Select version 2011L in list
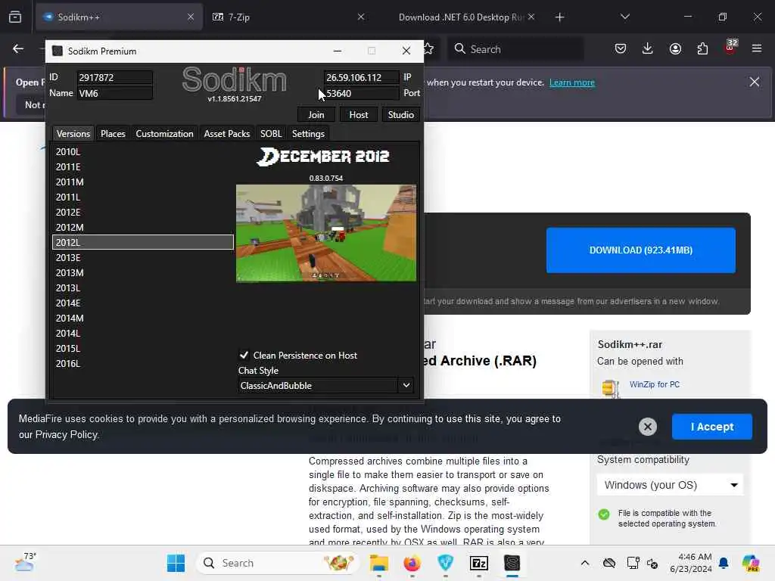 (143, 197)
